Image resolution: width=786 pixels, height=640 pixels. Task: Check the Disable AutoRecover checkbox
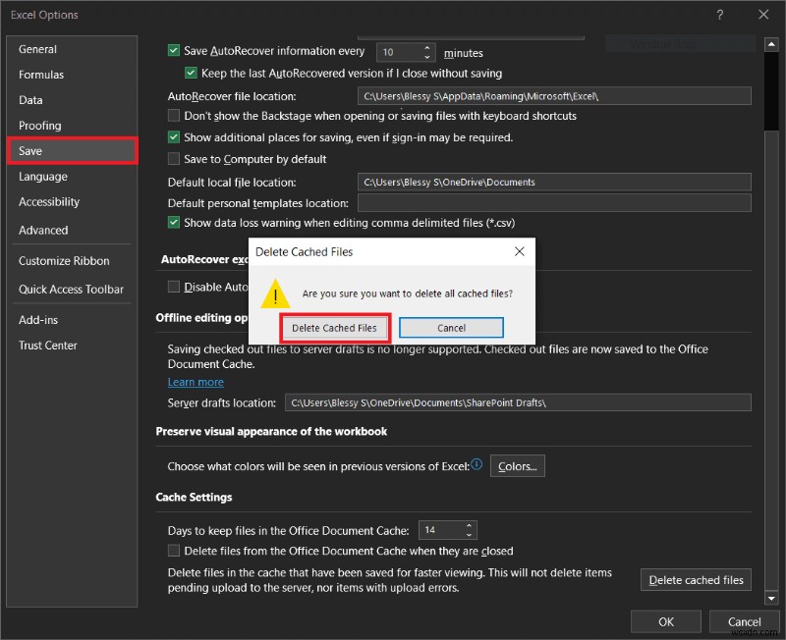click(x=174, y=287)
